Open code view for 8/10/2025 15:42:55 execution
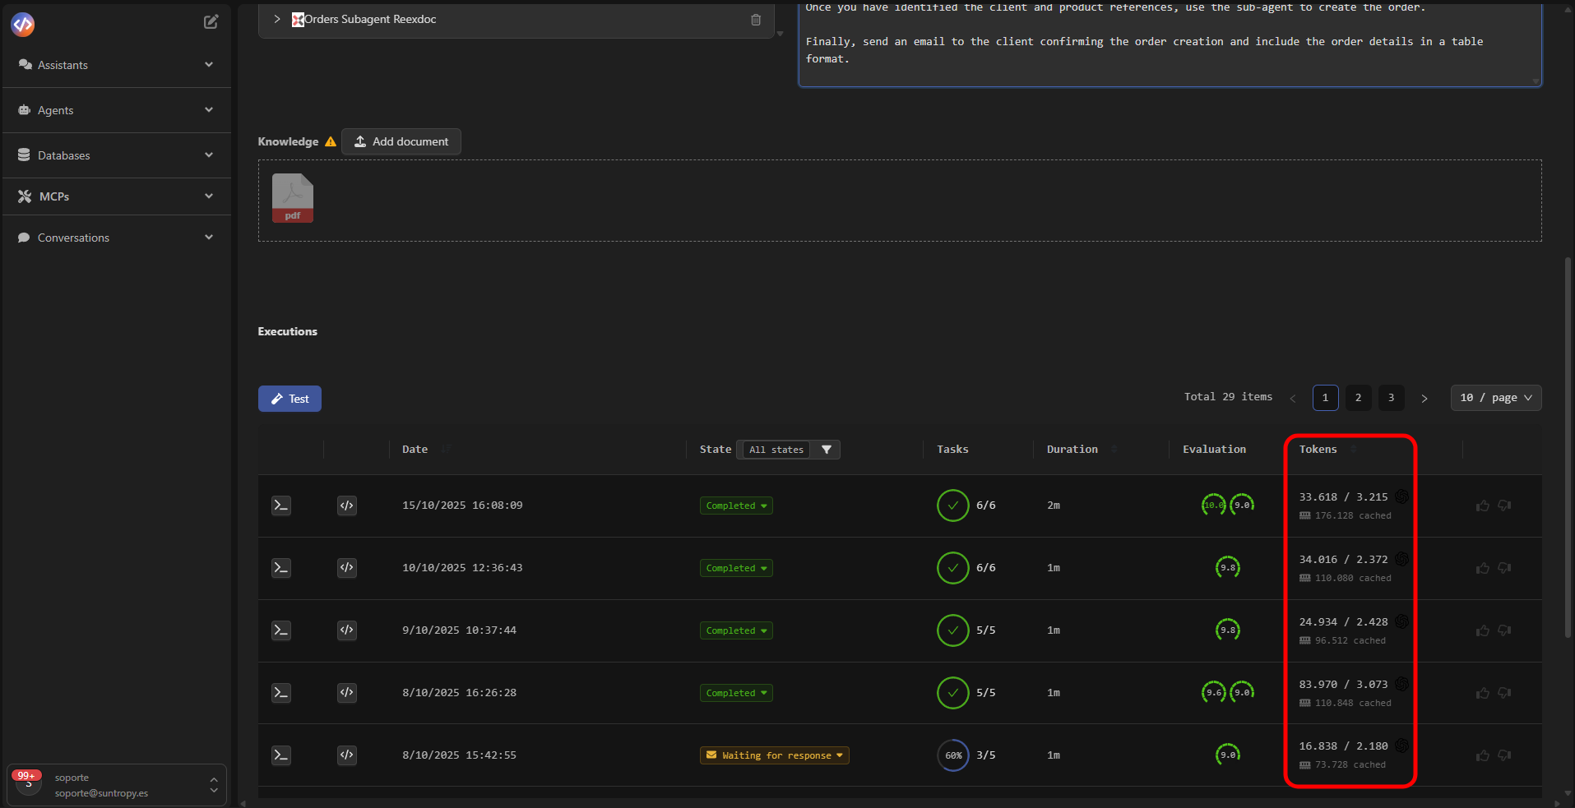The image size is (1575, 808). (347, 755)
